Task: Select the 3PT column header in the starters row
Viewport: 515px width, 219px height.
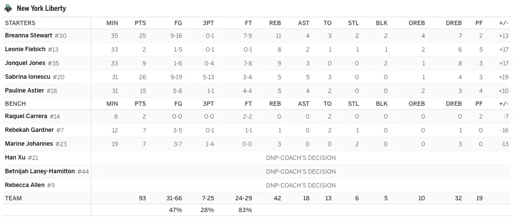Action: (208, 23)
